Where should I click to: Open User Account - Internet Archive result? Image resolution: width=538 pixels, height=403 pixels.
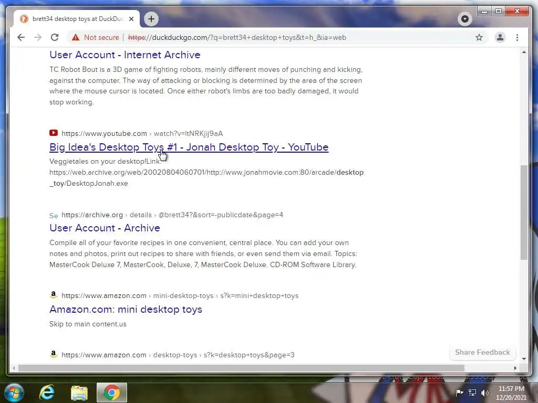[125, 55]
